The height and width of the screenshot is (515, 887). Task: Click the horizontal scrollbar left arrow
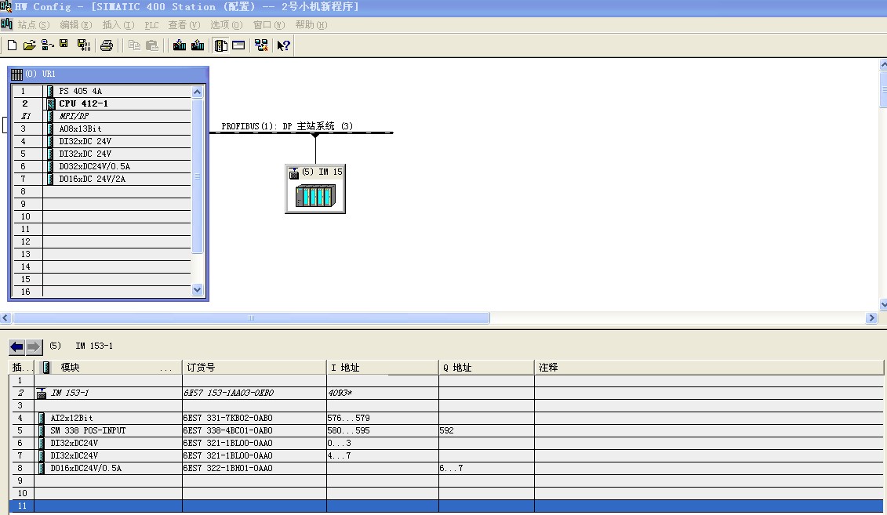(5, 318)
